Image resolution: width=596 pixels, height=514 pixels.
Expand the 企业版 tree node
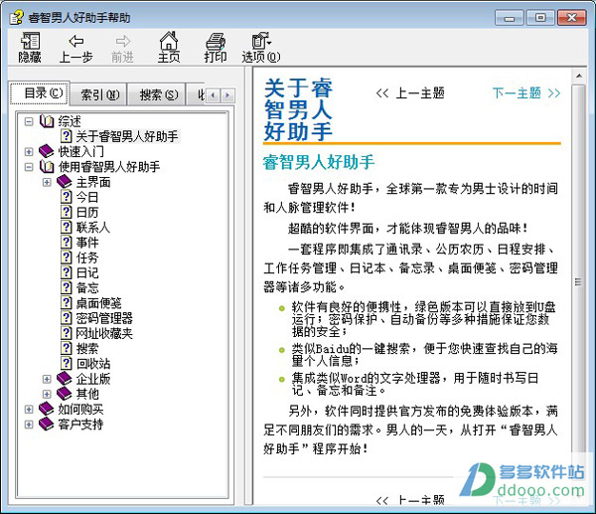click(47, 379)
